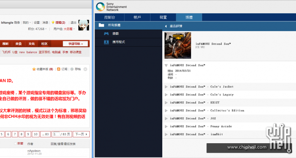The image size is (296, 158).
Task: Go to forum page 6
Action: (8, 134)
